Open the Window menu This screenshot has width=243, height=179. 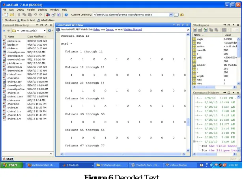[x=54, y=9]
